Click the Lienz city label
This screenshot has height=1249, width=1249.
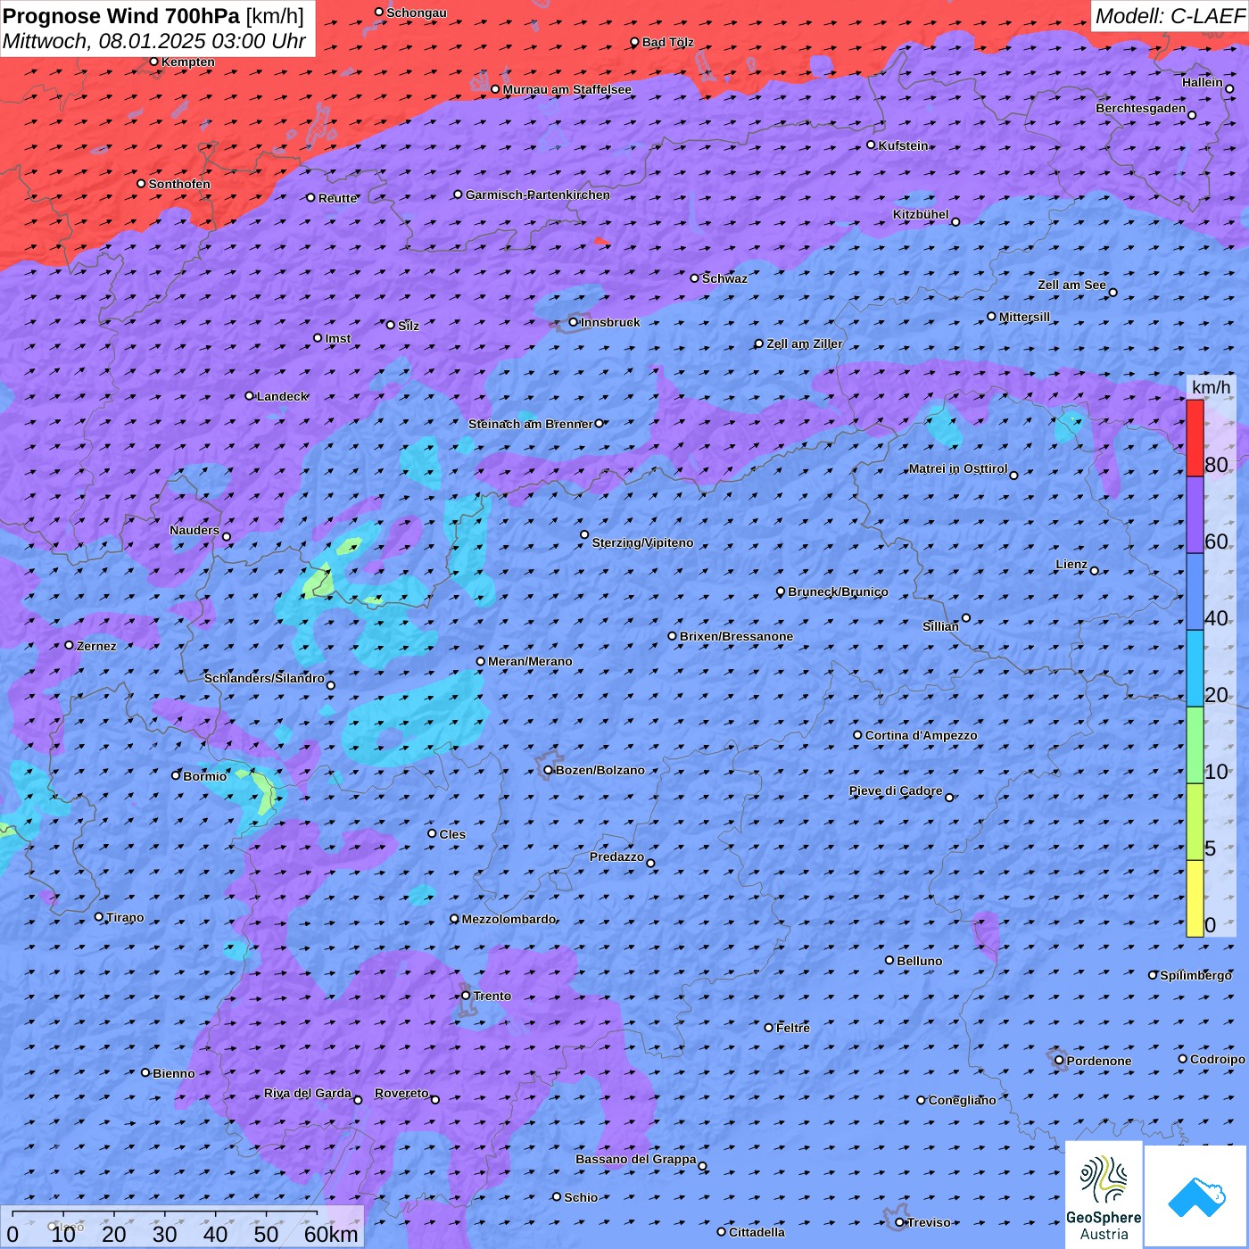click(x=1071, y=564)
